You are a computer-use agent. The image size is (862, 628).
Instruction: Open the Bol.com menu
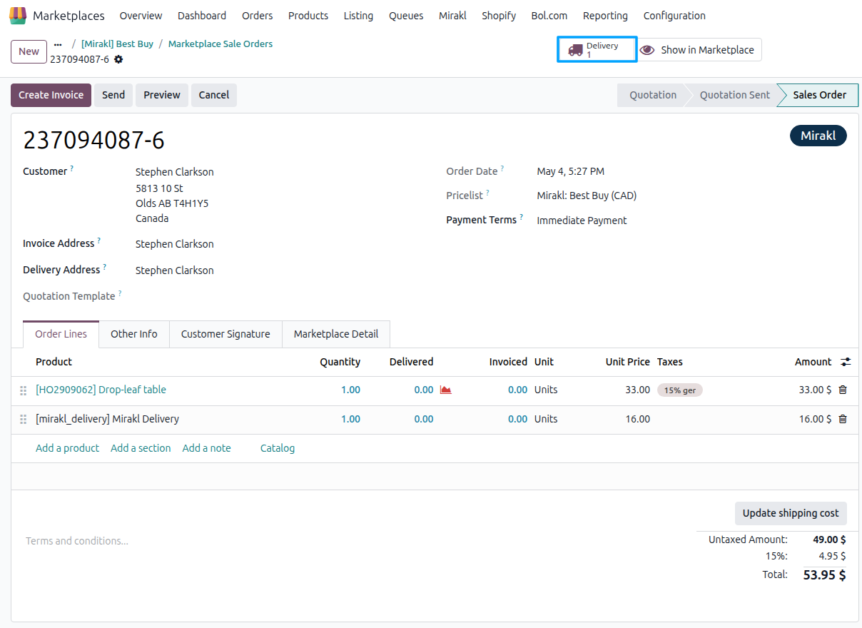pyautogui.click(x=549, y=16)
